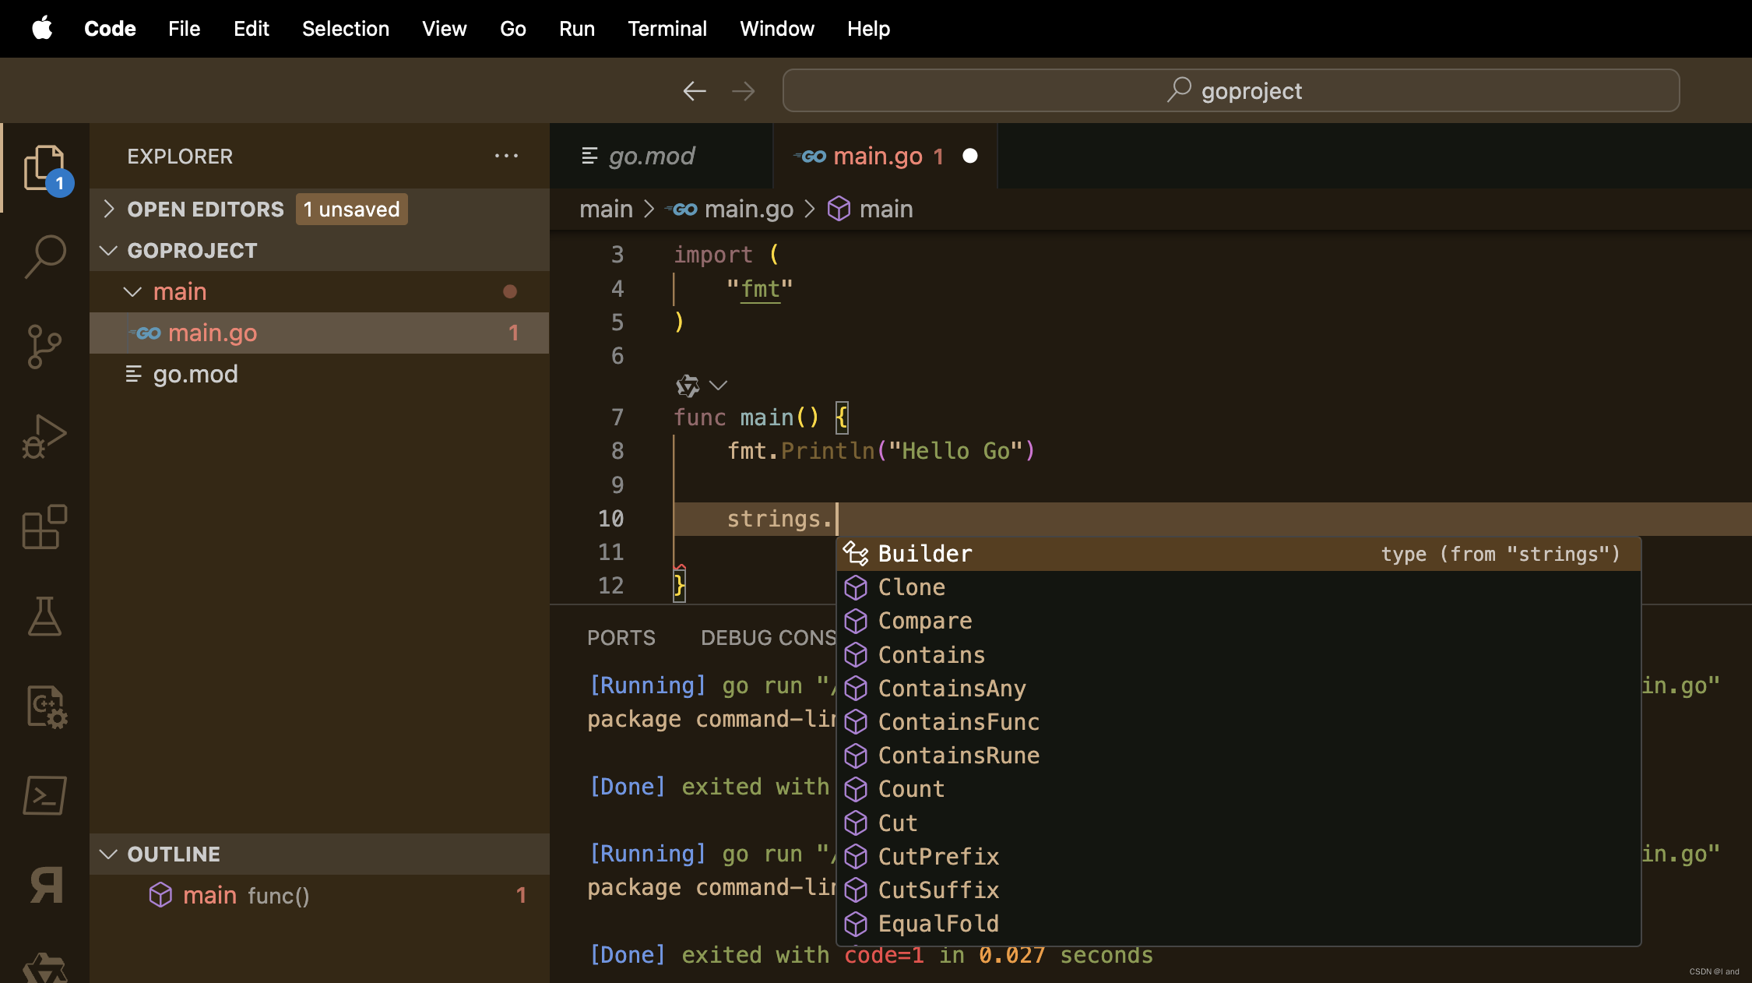The width and height of the screenshot is (1752, 983).
Task: Choose CutPrefix from the suggestion list
Action: click(1238, 857)
